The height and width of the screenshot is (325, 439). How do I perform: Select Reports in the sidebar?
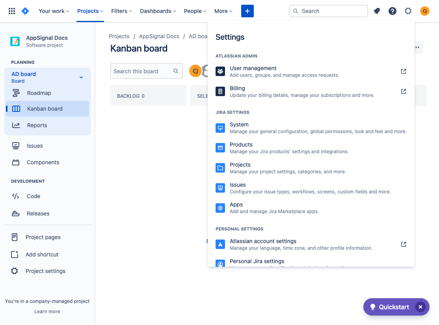pos(47,125)
